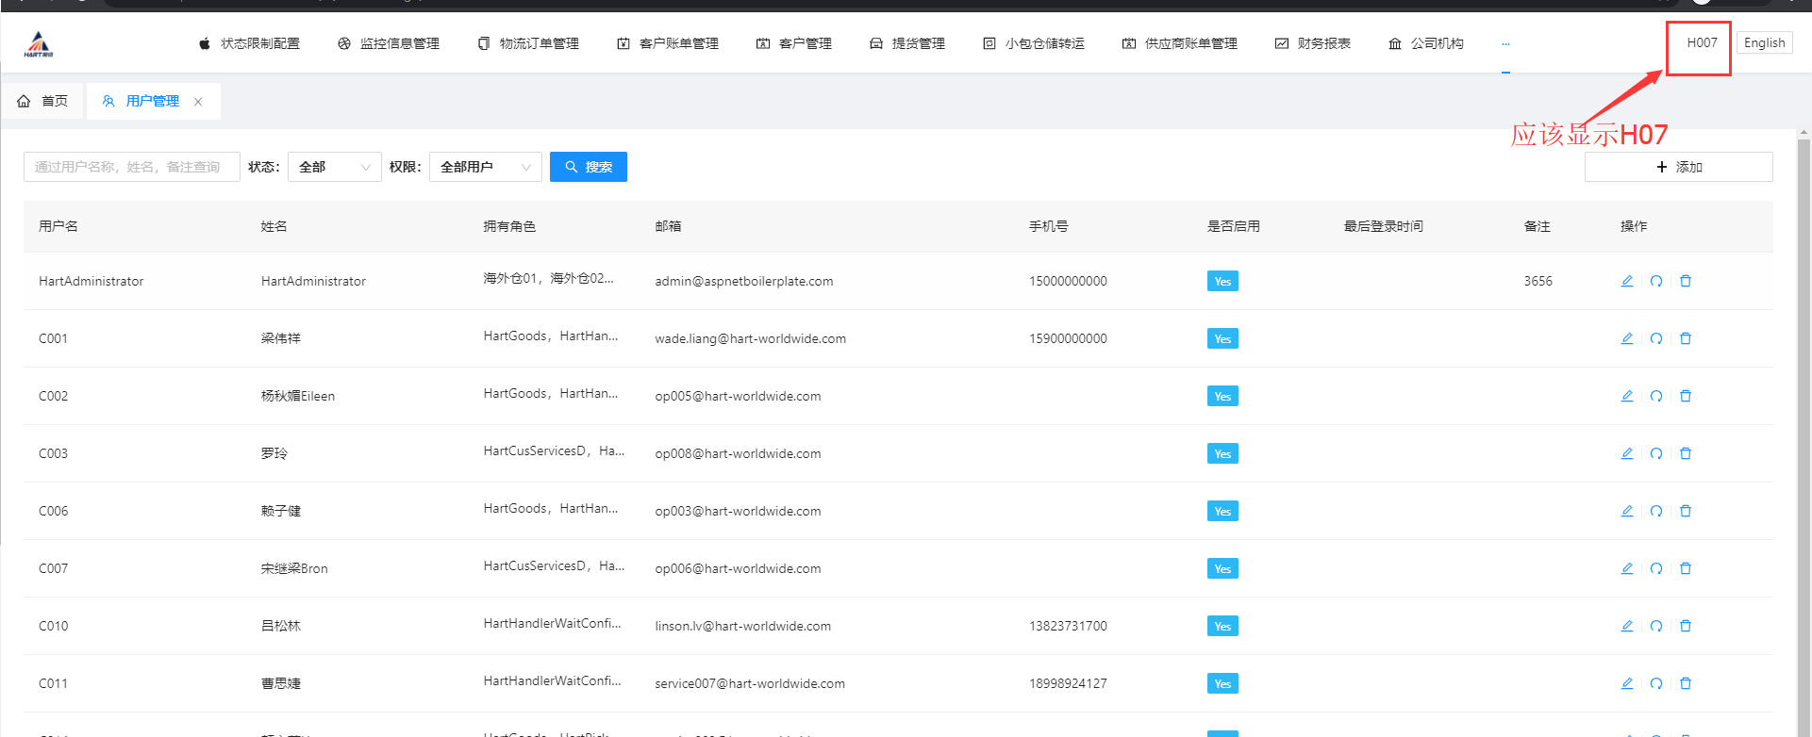Click the vertical scrollbar on the right

point(1804,424)
